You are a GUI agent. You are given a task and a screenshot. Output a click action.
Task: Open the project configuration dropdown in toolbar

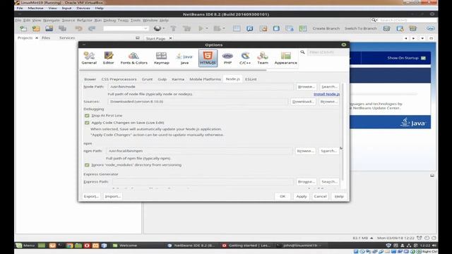pos(126,28)
